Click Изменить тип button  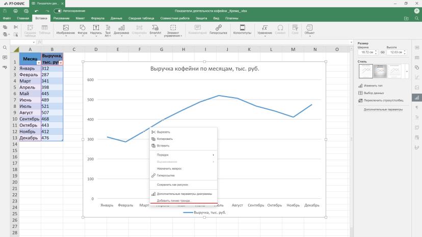point(371,85)
